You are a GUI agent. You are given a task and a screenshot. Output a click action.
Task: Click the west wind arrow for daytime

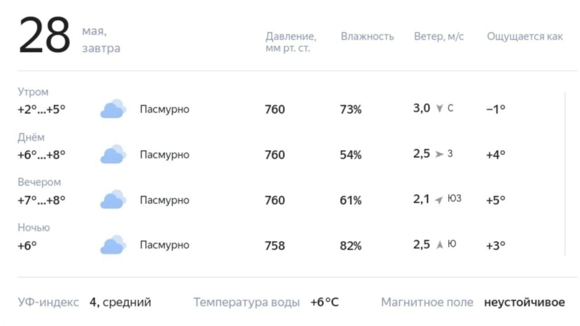click(439, 154)
